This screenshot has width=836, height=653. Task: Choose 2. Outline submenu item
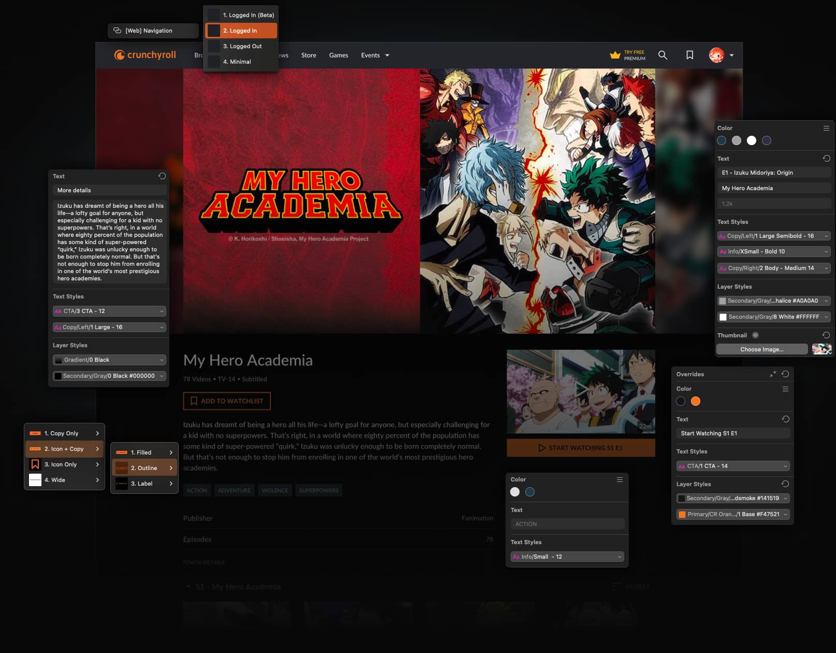145,468
